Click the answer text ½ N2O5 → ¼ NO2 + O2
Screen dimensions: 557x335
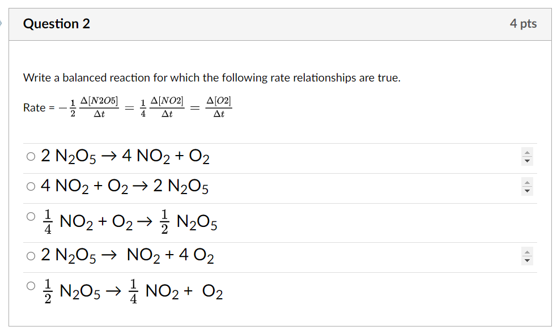click(133, 291)
